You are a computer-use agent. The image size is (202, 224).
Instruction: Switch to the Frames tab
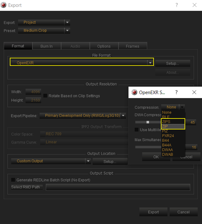133,46
